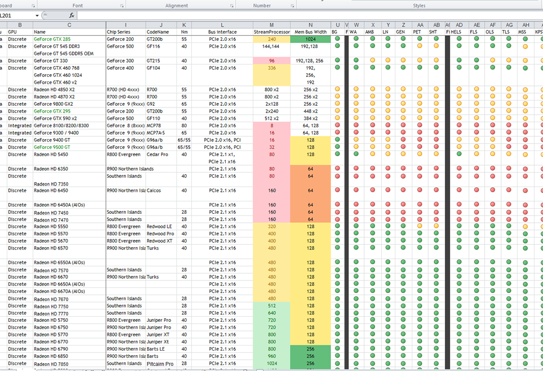Select the 2x240 StreamProcessor cell

271,111
